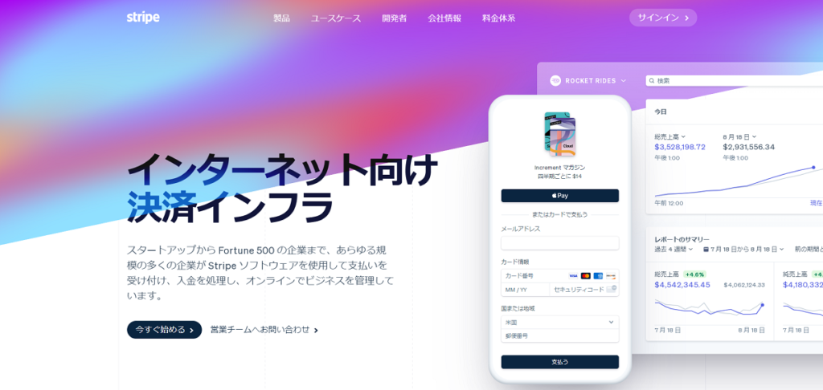This screenshot has height=390, width=823.
Task: Click the calendar icon beside 7月18日から8月18日
Action: click(706, 249)
